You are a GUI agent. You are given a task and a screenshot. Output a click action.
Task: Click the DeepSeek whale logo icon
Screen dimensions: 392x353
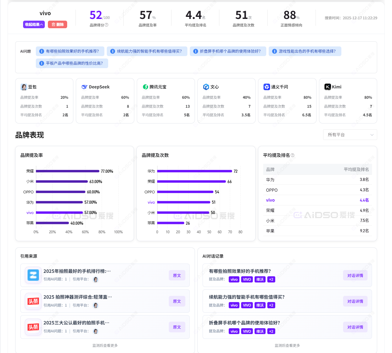84,87
